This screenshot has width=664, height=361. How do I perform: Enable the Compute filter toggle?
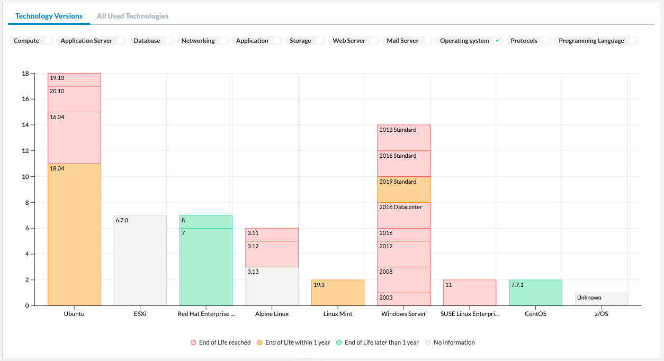(48, 41)
